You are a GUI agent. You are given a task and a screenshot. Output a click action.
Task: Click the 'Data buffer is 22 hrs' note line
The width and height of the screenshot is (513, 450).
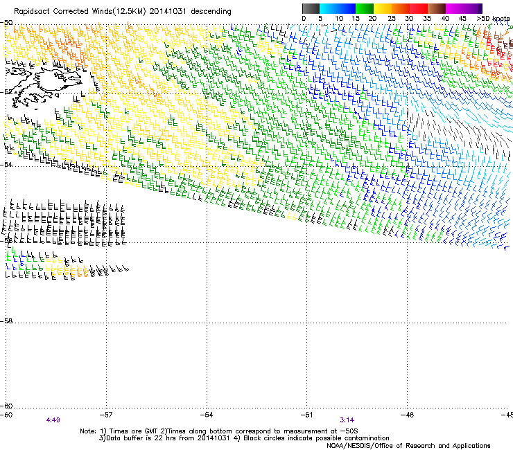[x=244, y=438]
